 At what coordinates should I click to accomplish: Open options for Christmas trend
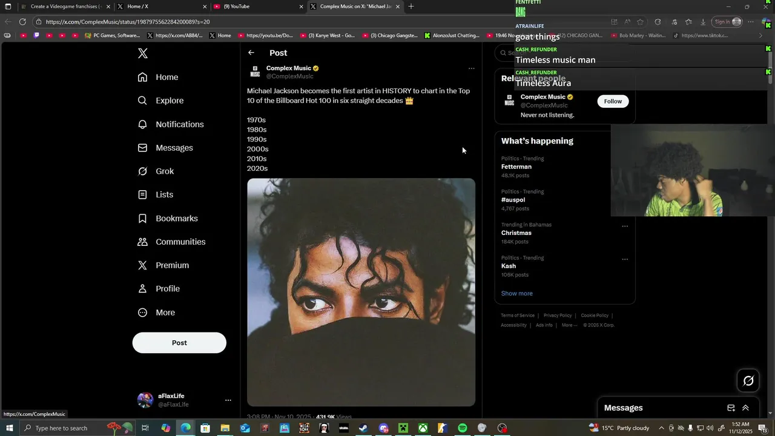point(625,226)
